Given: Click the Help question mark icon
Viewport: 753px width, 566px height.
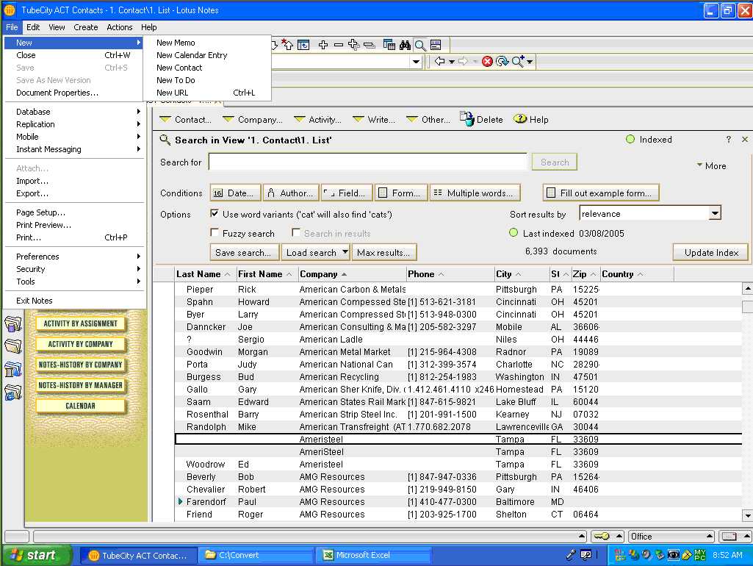Looking at the screenshot, I should 519,118.
